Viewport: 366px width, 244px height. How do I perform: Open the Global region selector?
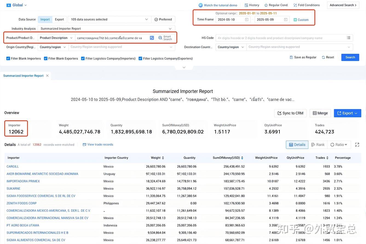pos(16,5)
